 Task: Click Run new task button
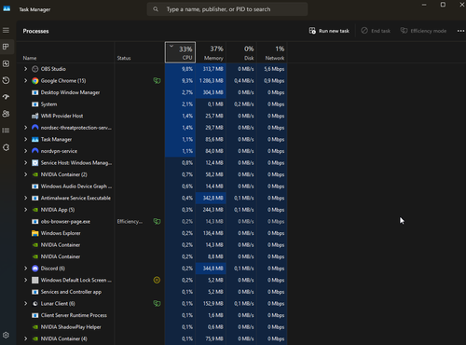coord(329,31)
